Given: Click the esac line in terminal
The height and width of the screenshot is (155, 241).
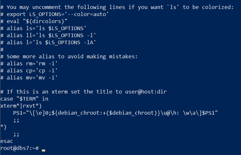Looking at the screenshot, I should pos(7,141).
